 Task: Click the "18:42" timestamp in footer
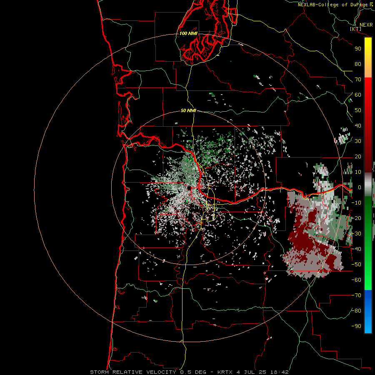point(280,372)
